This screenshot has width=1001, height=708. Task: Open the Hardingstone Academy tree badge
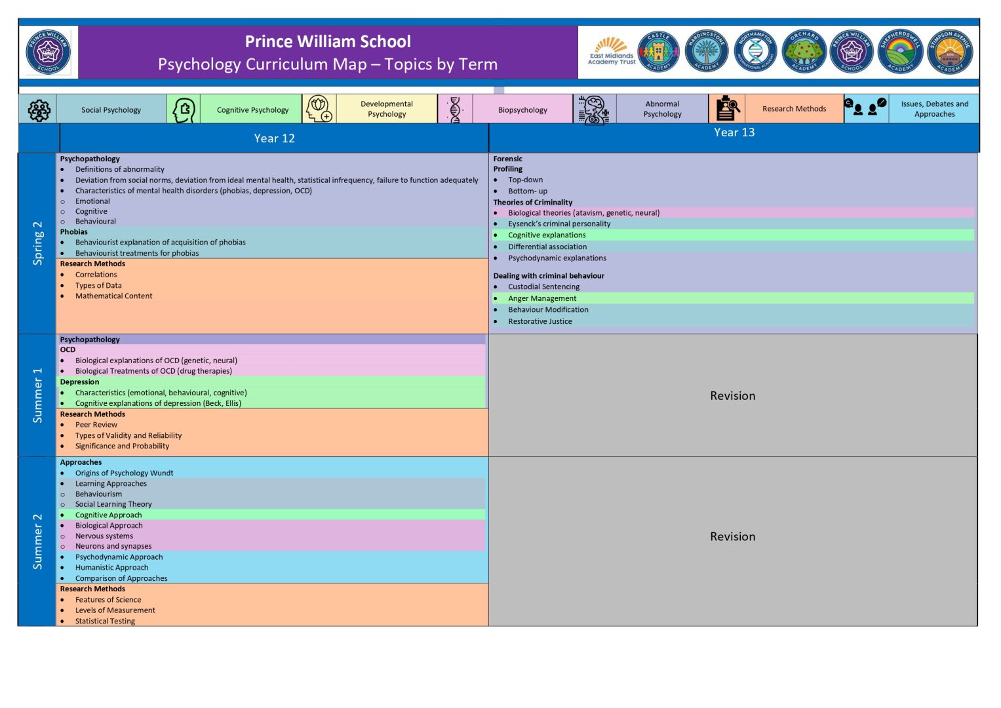(x=707, y=52)
